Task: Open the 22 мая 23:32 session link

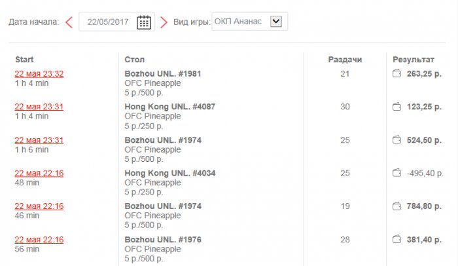Action: click(39, 74)
